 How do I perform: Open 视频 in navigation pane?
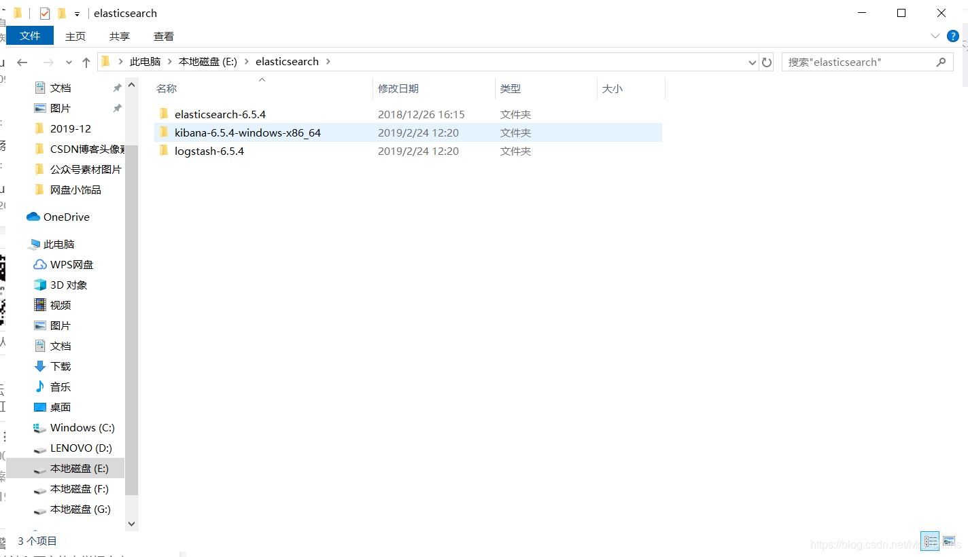pos(60,305)
